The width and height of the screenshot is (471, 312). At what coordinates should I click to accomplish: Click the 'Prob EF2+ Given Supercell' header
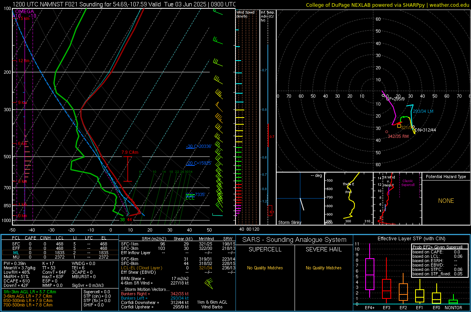[x=437, y=247]
